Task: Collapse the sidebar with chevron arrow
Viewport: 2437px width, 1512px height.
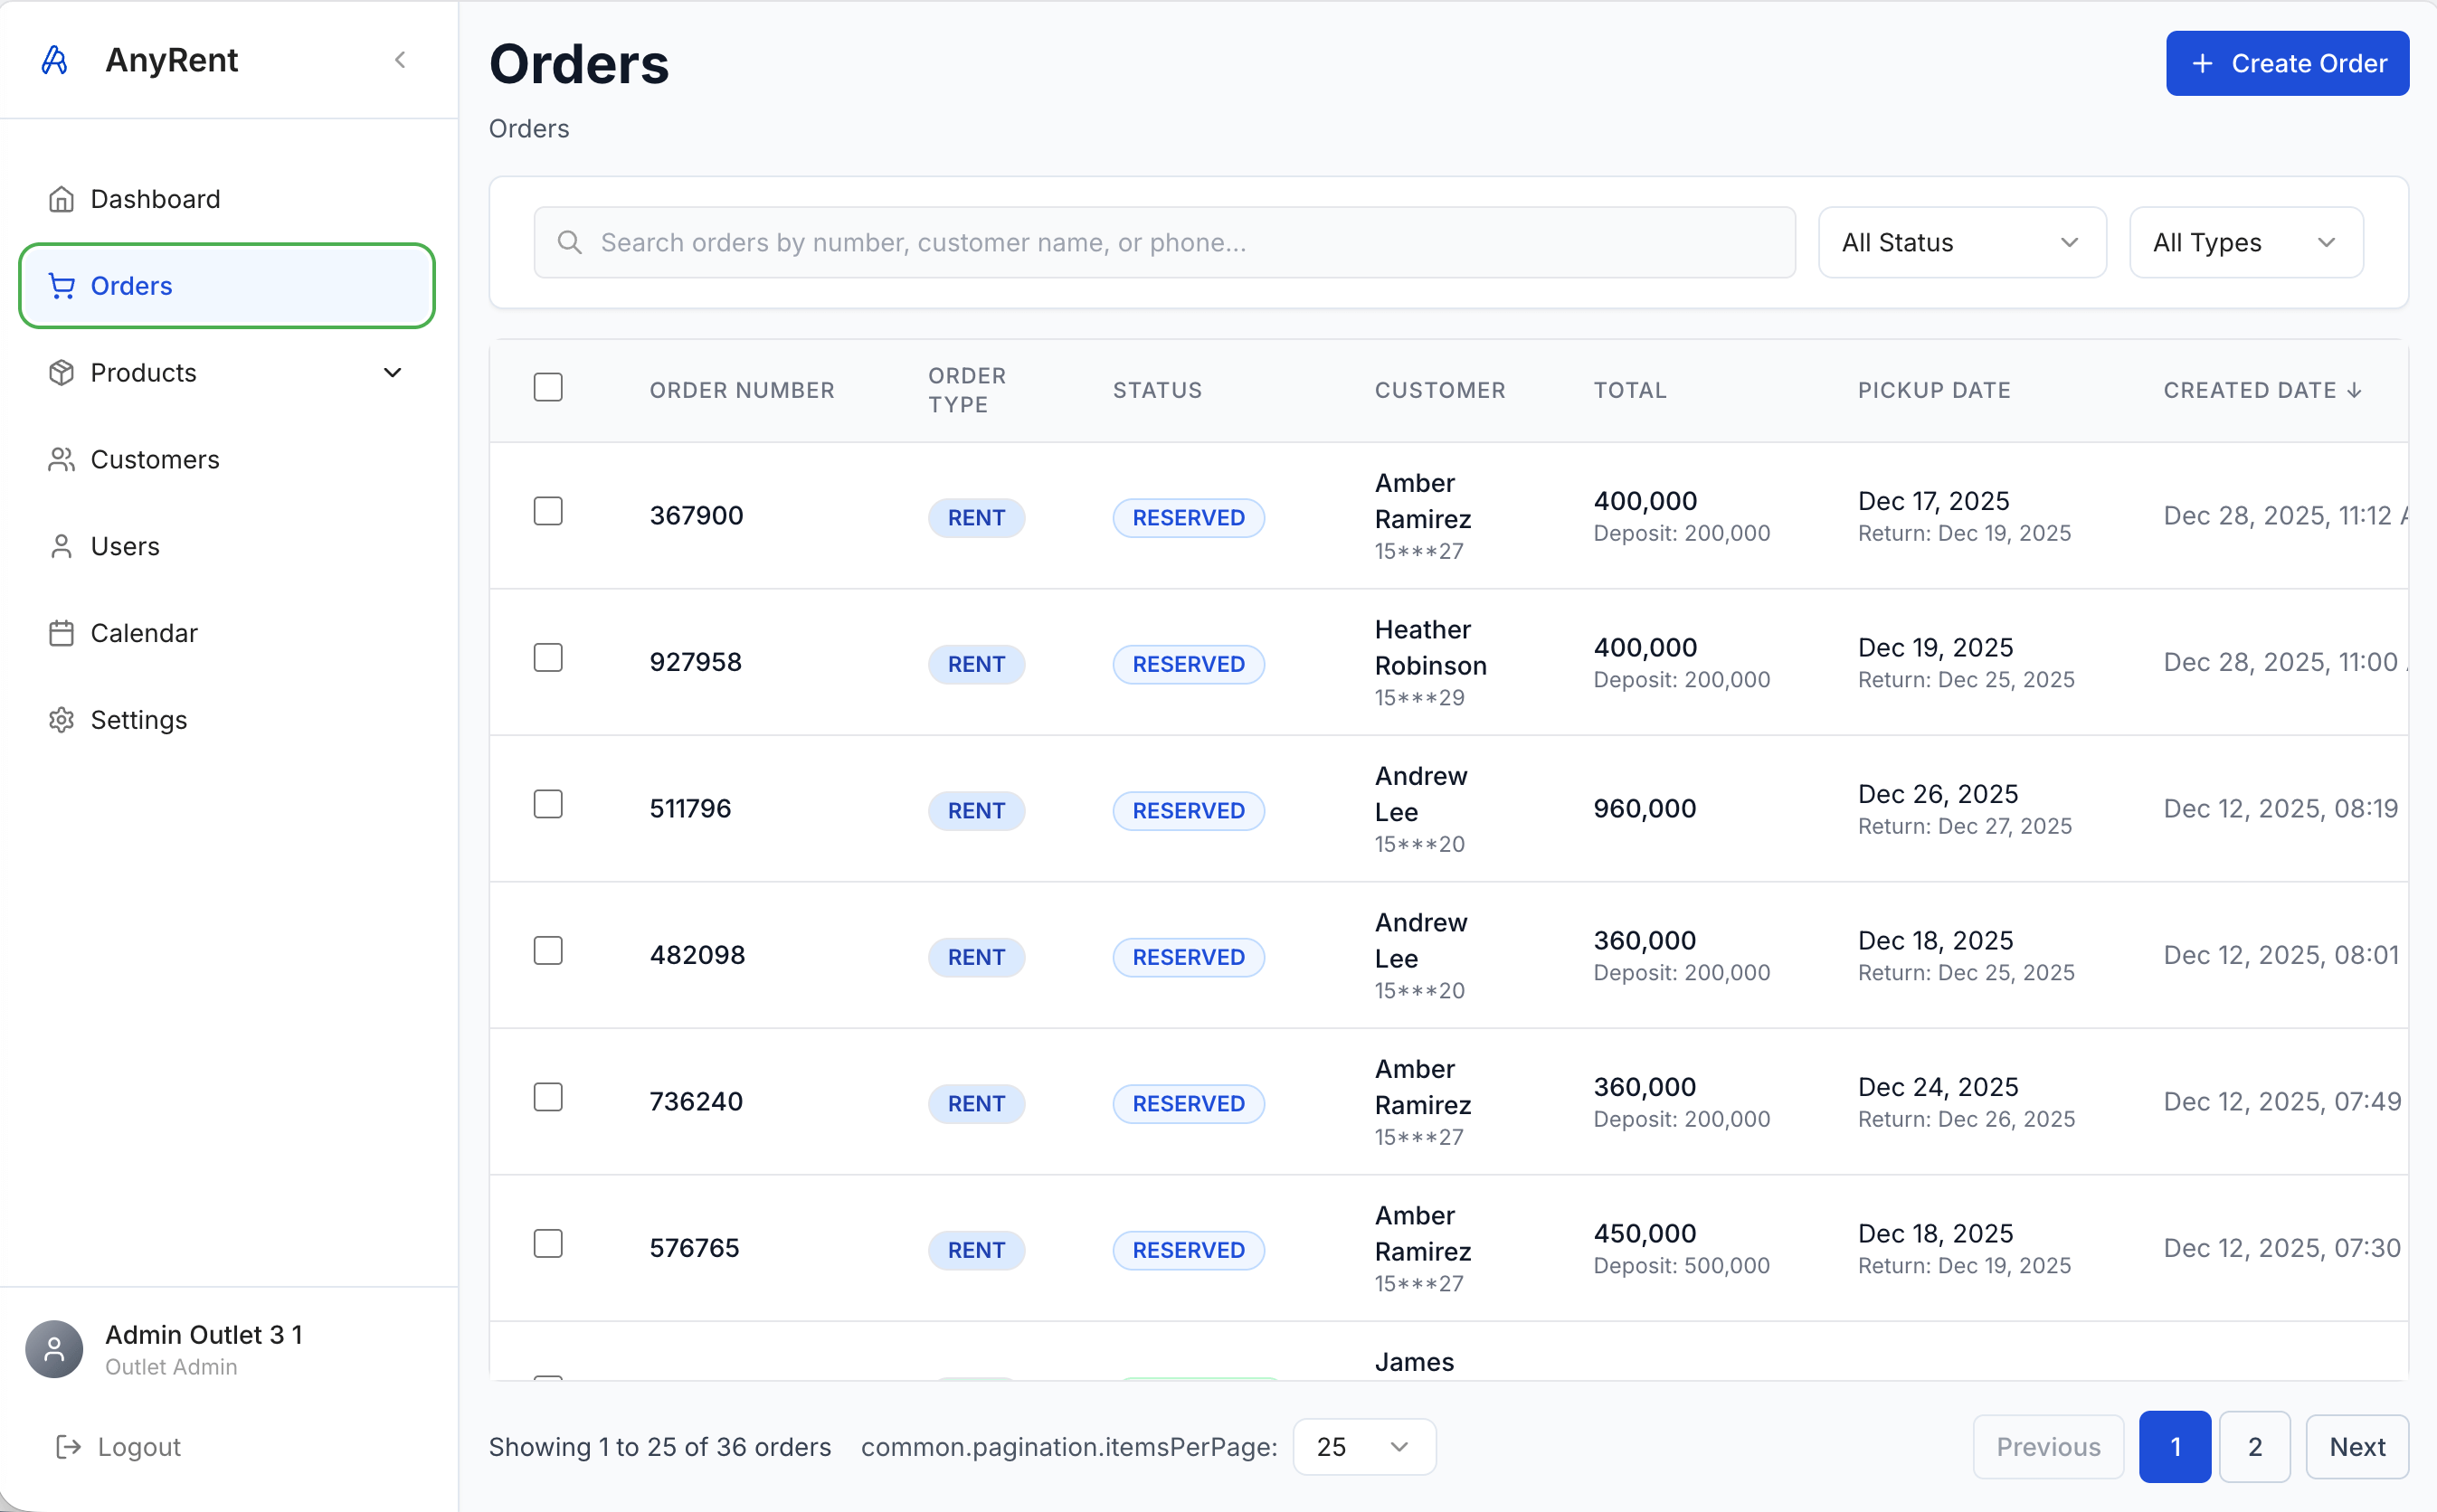Action: coord(400,60)
